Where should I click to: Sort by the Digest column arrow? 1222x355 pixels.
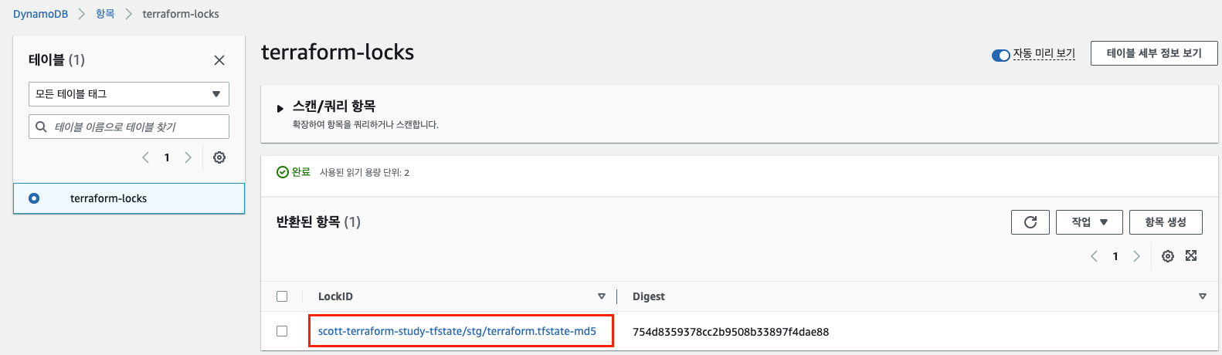(1202, 296)
